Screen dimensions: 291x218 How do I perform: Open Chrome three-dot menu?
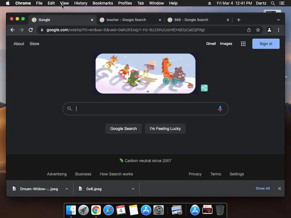click(x=278, y=30)
